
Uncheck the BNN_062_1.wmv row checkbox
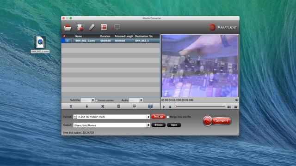[x=67, y=41]
